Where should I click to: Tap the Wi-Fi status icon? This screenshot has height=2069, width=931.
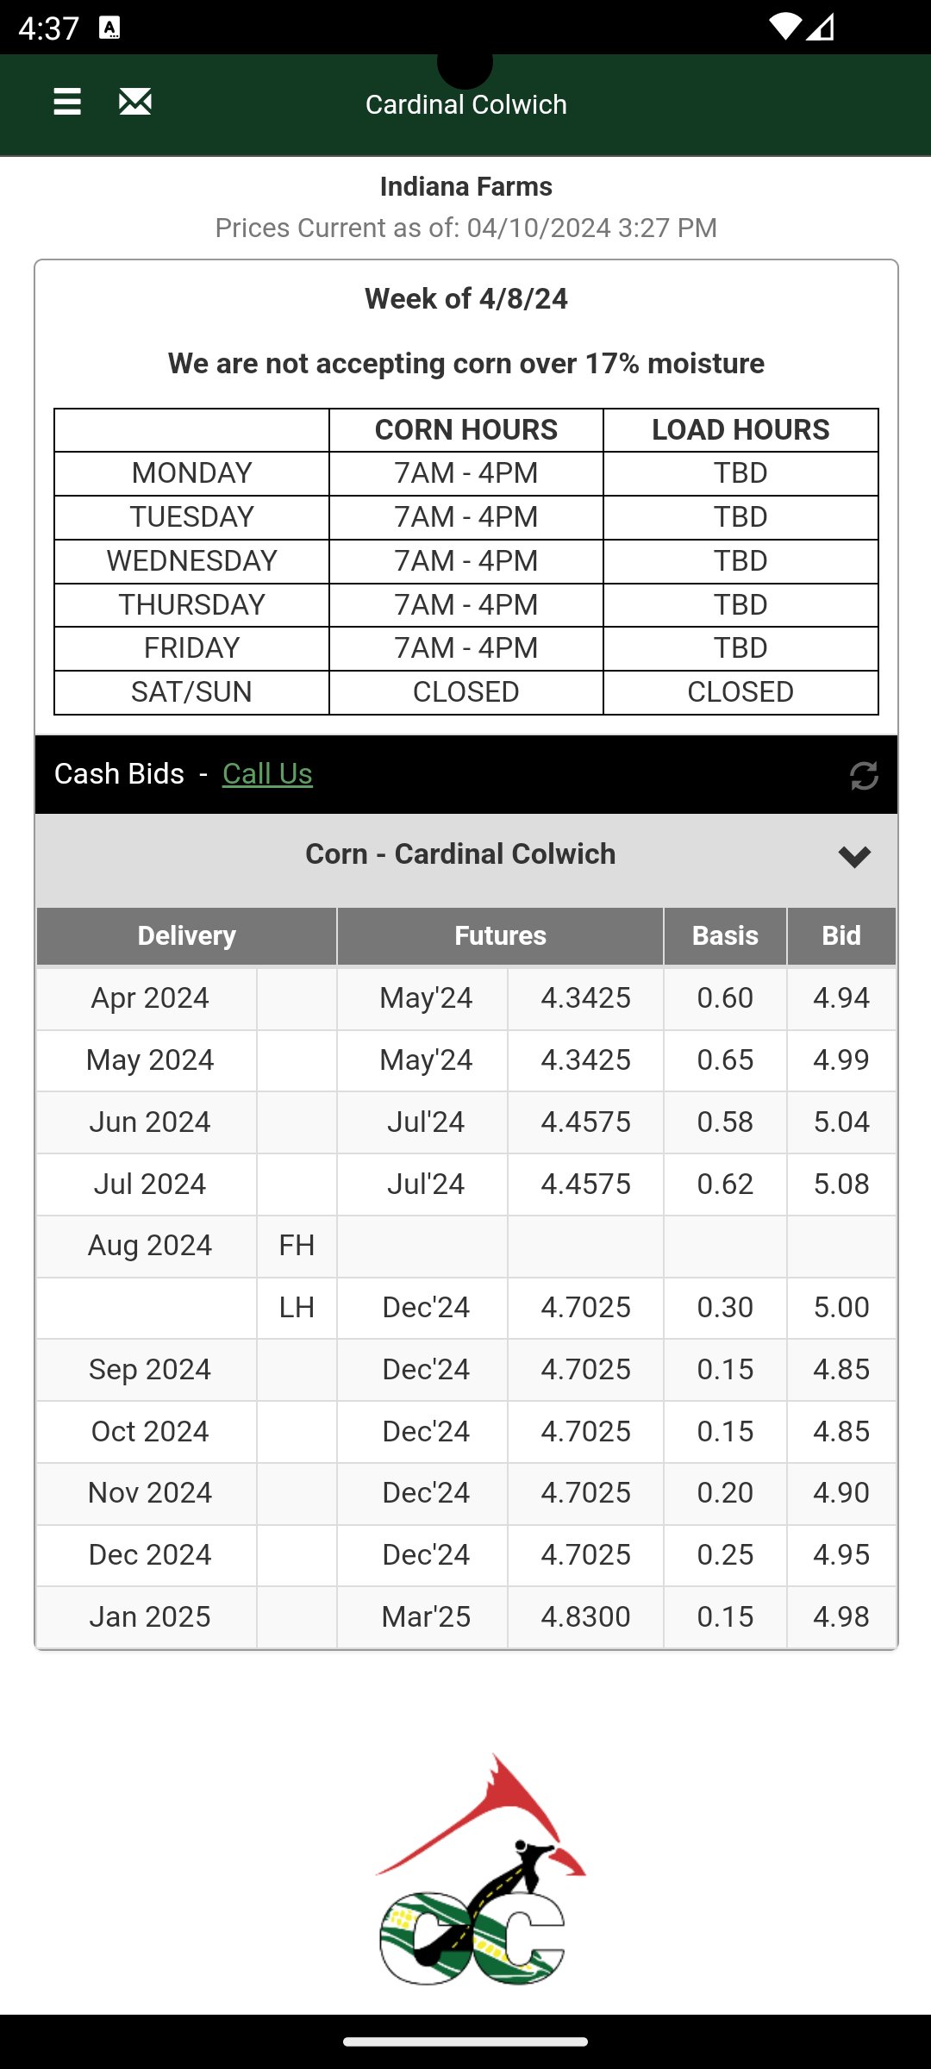point(784,28)
